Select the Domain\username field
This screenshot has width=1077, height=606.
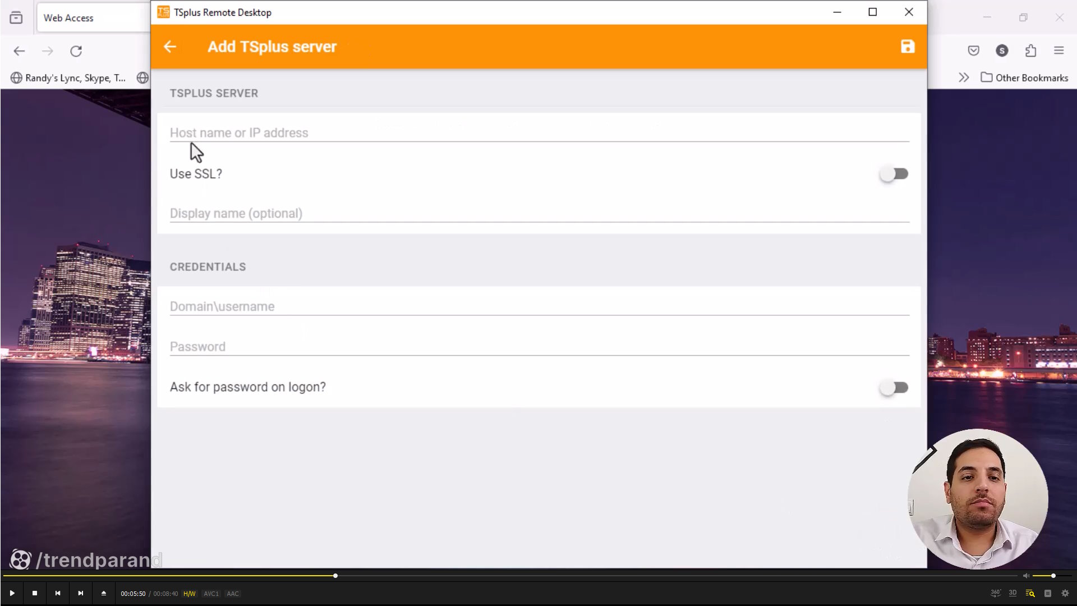pyautogui.click(x=540, y=306)
